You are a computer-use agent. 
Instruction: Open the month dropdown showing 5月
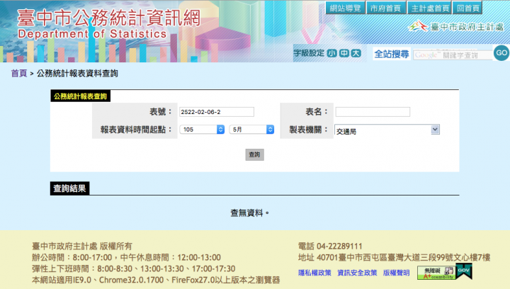[x=251, y=130]
